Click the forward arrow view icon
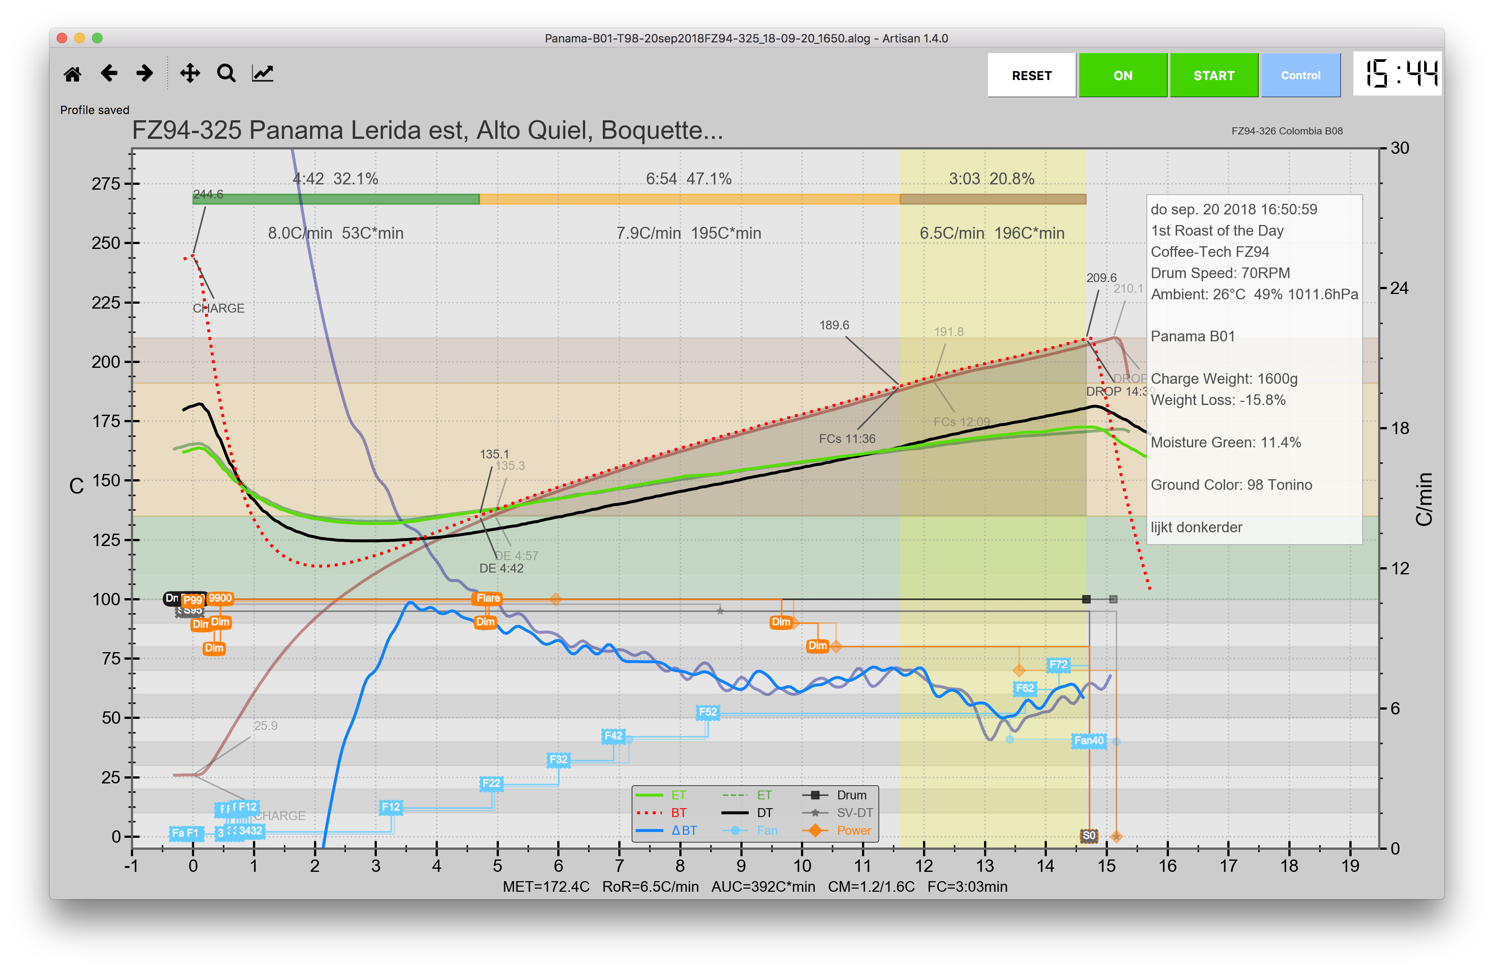Screen dimensions: 1494x970 pyautogui.click(x=145, y=74)
